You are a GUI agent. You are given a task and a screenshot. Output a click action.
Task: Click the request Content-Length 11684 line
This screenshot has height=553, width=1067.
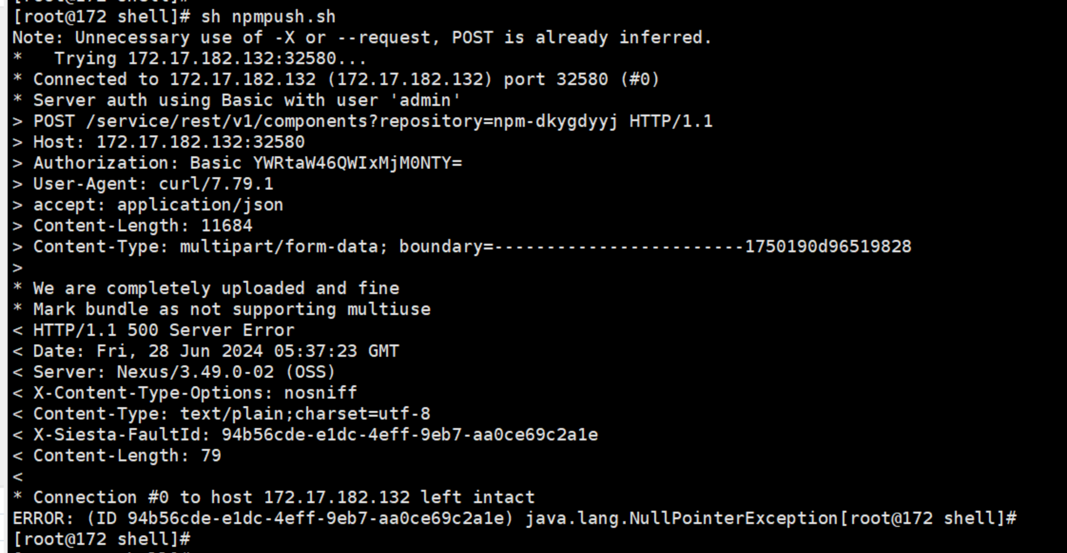[x=133, y=226]
